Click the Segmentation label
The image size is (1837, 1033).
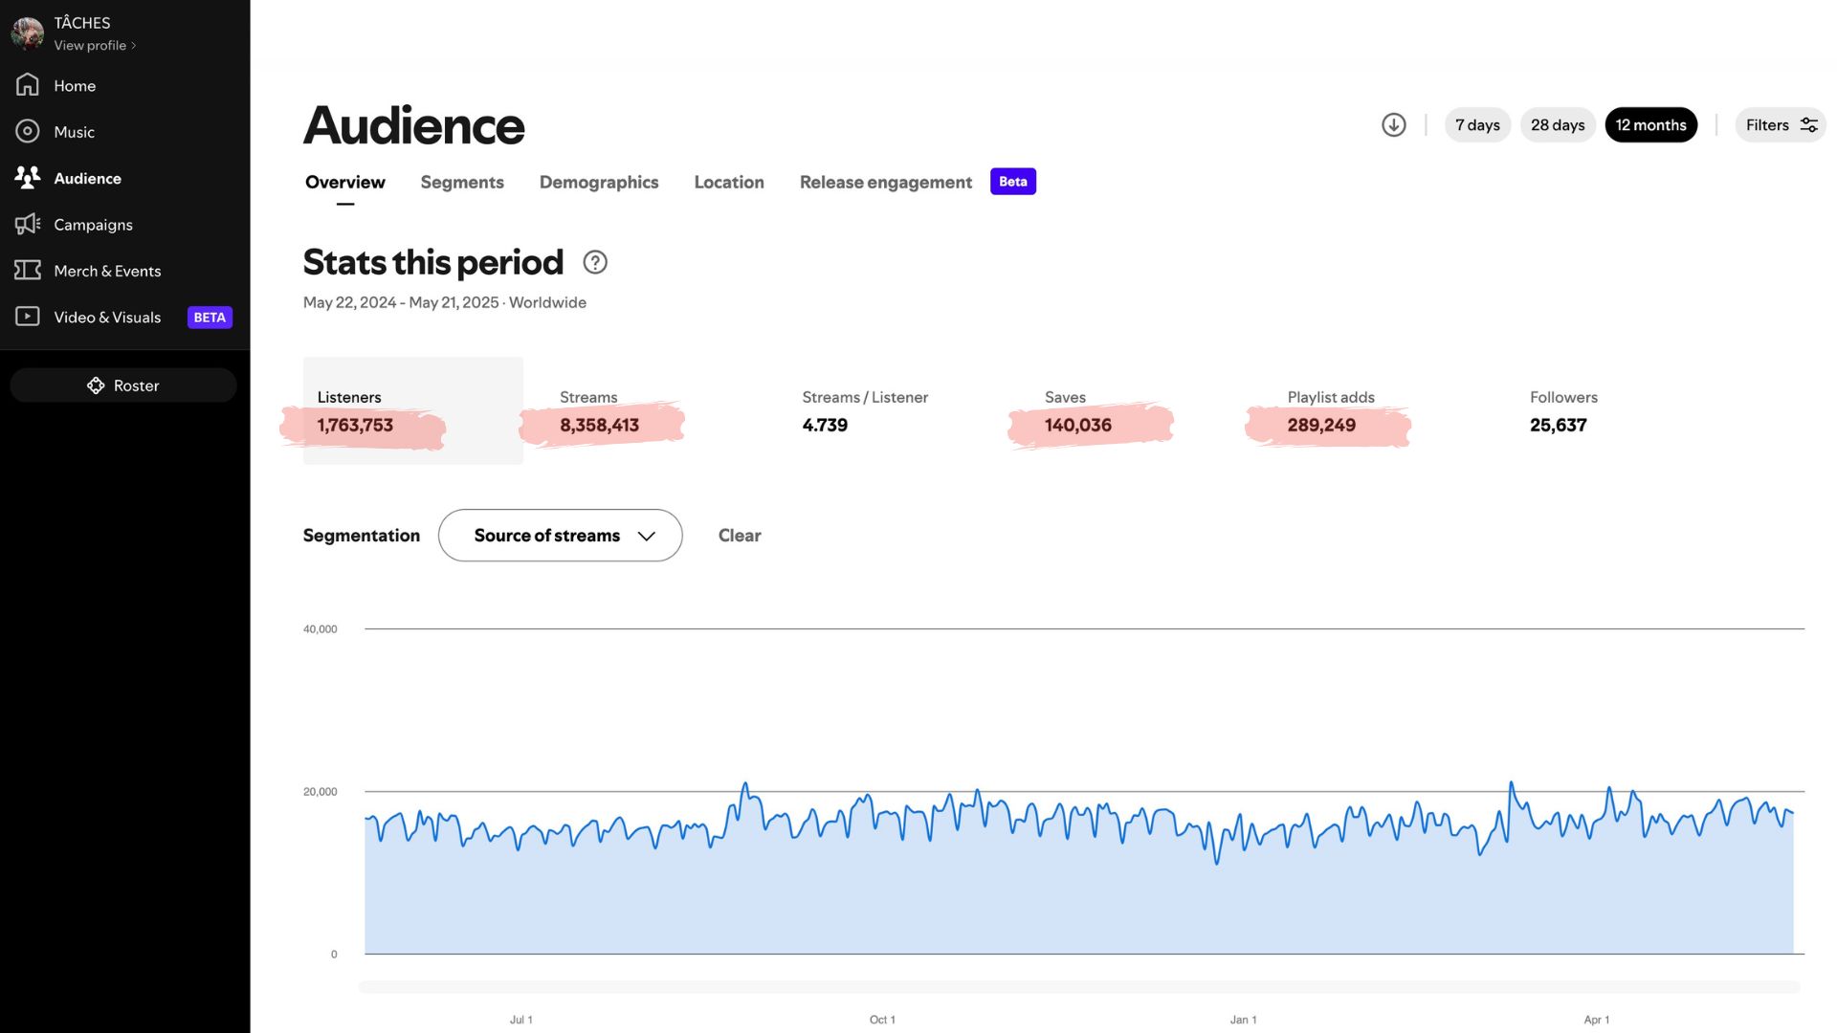click(x=362, y=536)
